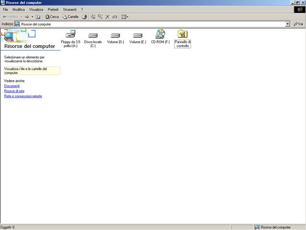
Task: Select the Disco locale (C:) drive
Action: coord(93,35)
